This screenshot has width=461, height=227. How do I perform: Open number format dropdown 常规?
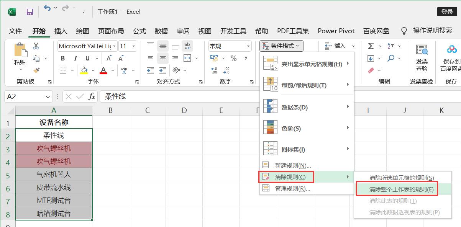coord(248,46)
